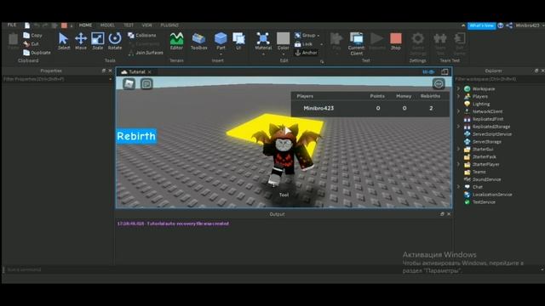Viewport: 545px width, 306px height.
Task: Click the What's New button
Action: 481,25
